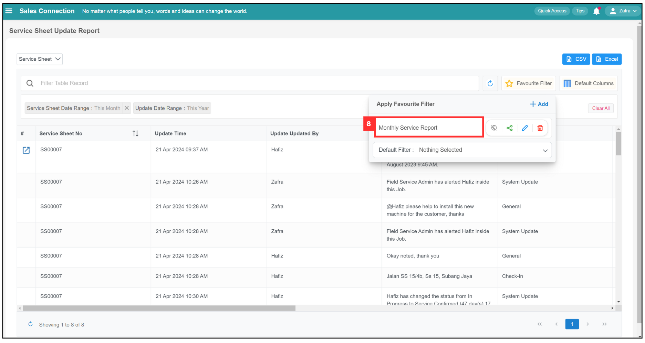
Task: Expand the Service Sheet dropdown
Action: click(40, 59)
